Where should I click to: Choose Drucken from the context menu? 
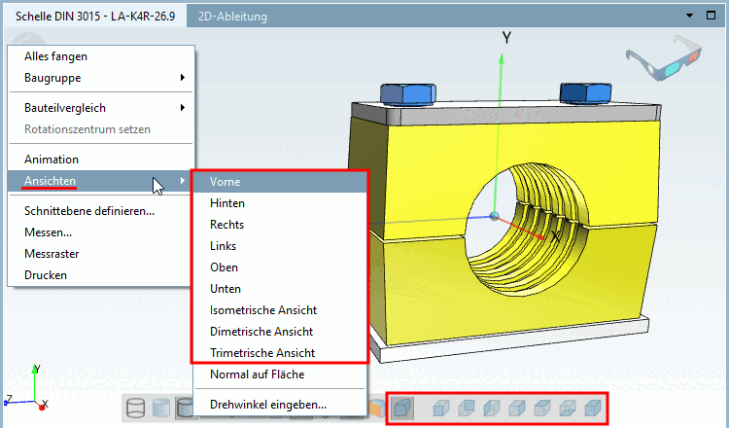coord(100,275)
